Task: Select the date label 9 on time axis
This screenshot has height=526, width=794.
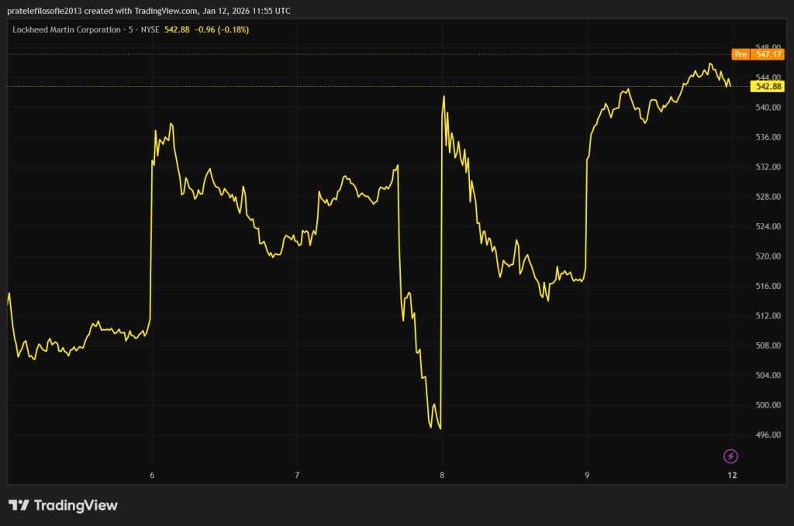Action: click(x=587, y=474)
